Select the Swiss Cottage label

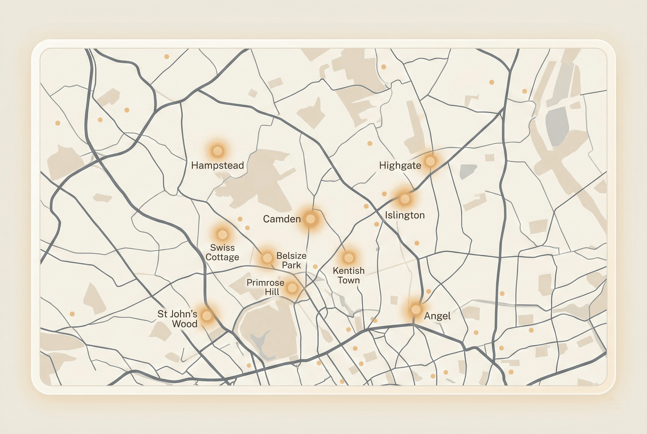[222, 252]
